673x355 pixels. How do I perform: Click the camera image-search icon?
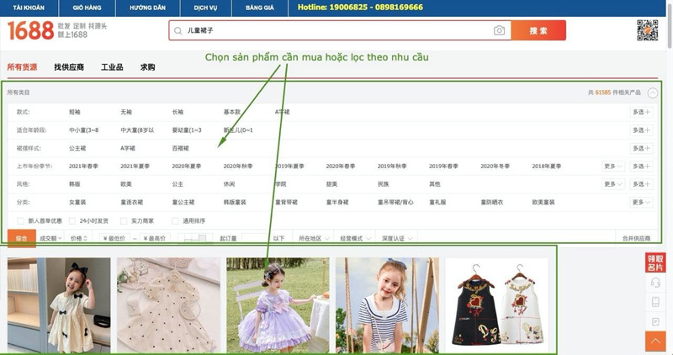tap(499, 30)
